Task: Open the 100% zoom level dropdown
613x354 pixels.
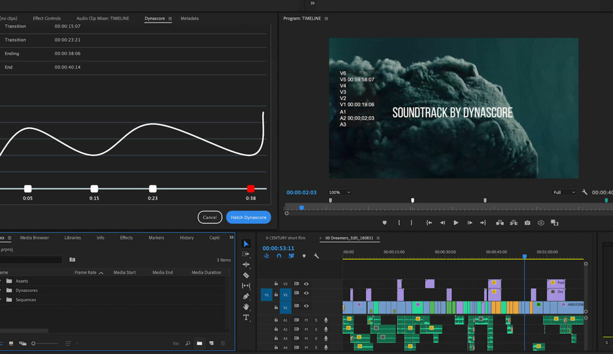Action: click(340, 193)
